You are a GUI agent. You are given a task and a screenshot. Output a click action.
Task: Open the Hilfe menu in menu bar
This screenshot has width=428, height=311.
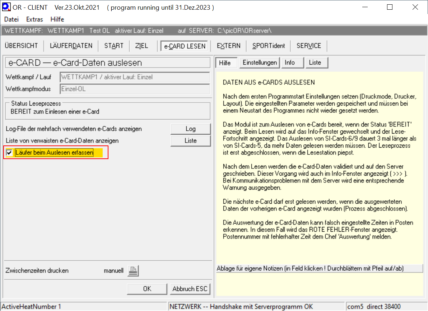click(57, 19)
